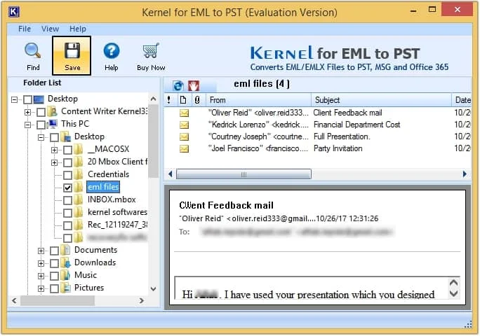The width and height of the screenshot is (480, 336).
Task: Expand the Downloads tree node
Action: point(41,263)
